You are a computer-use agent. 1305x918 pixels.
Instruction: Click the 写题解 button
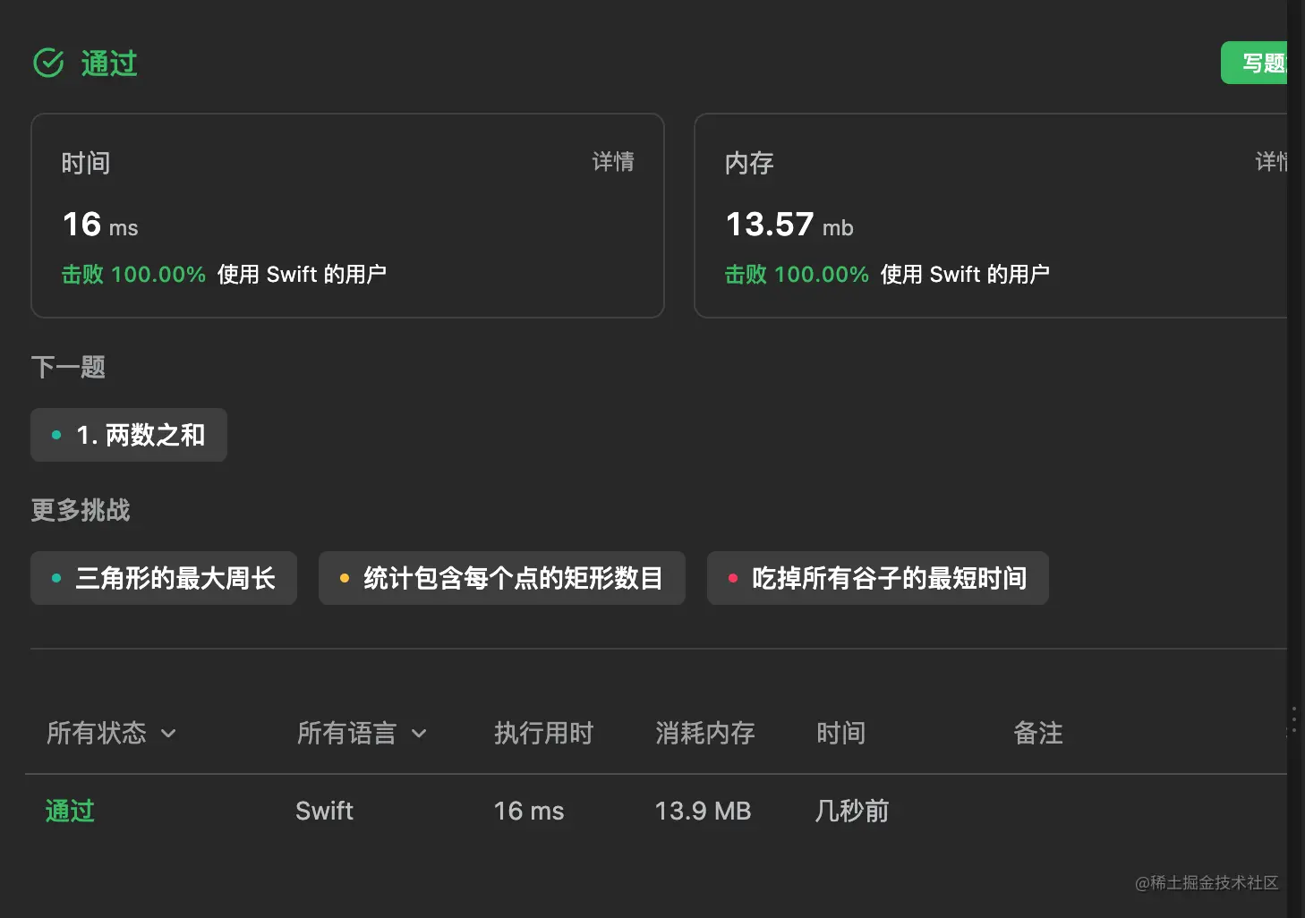(1262, 63)
